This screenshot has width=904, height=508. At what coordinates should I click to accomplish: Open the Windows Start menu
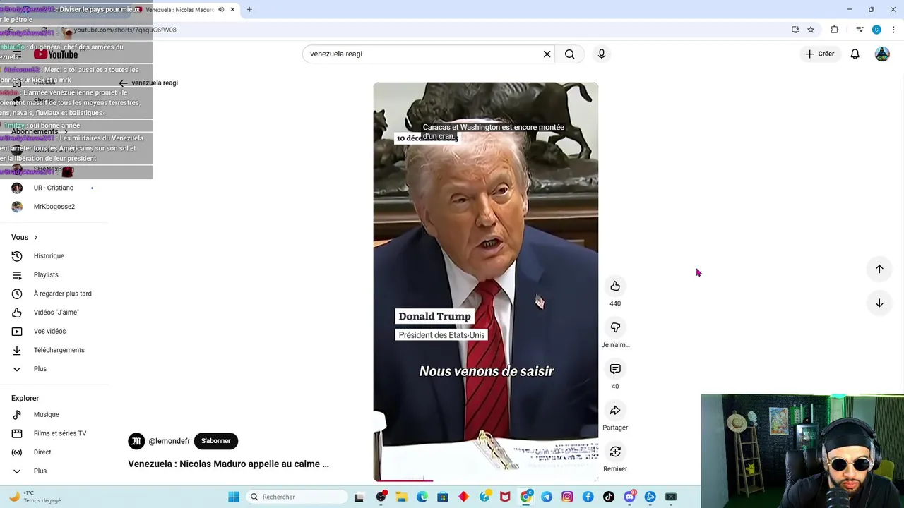[x=234, y=497]
